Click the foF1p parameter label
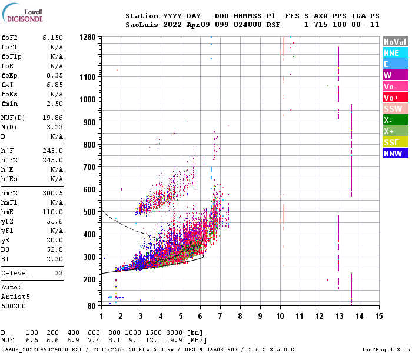The width and height of the screenshot is (412, 353). click(11, 56)
